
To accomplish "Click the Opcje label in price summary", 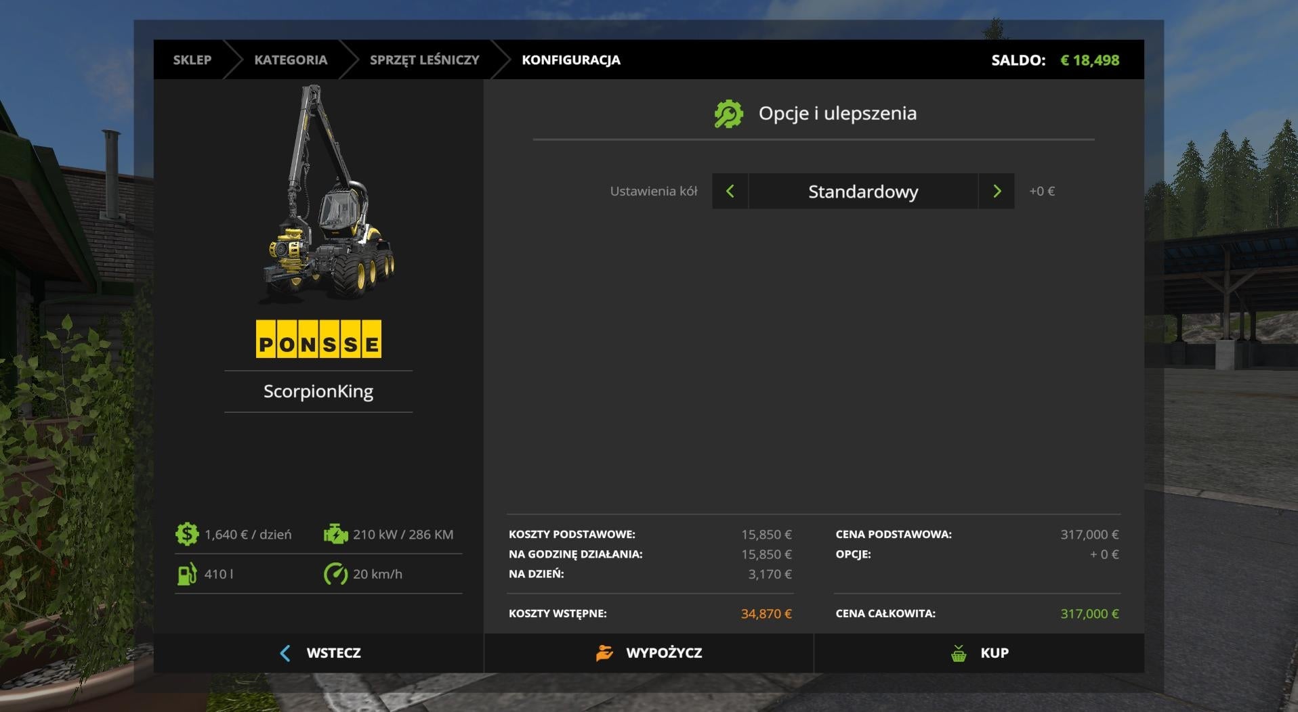I will coord(853,554).
